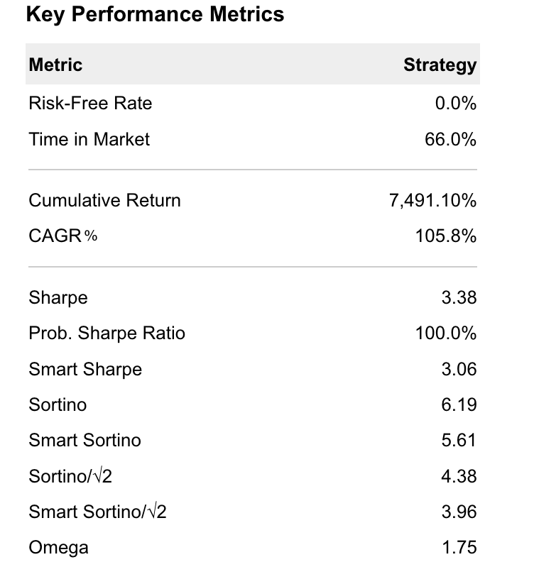Select the Omega metric label
The height and width of the screenshot is (562, 534).
coord(58,547)
